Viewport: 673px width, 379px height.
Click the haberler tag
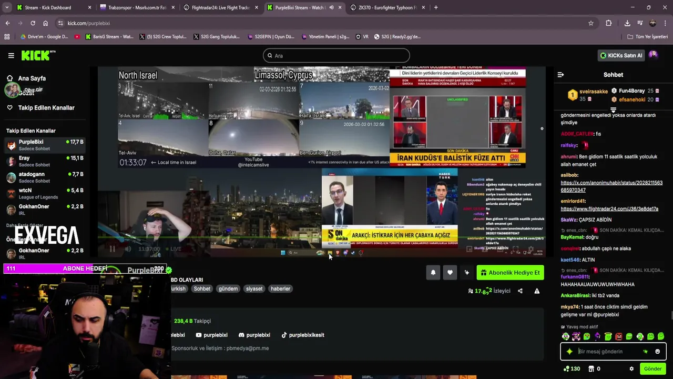coord(280,288)
